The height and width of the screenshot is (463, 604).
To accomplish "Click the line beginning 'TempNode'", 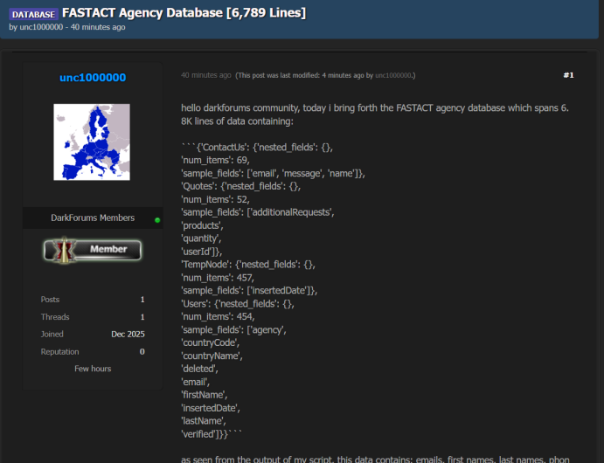I will [x=248, y=265].
